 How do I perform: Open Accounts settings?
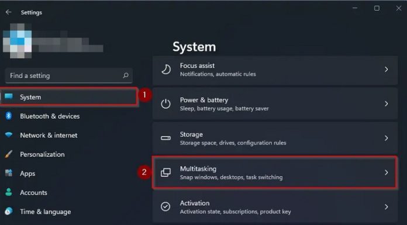pyautogui.click(x=69, y=192)
